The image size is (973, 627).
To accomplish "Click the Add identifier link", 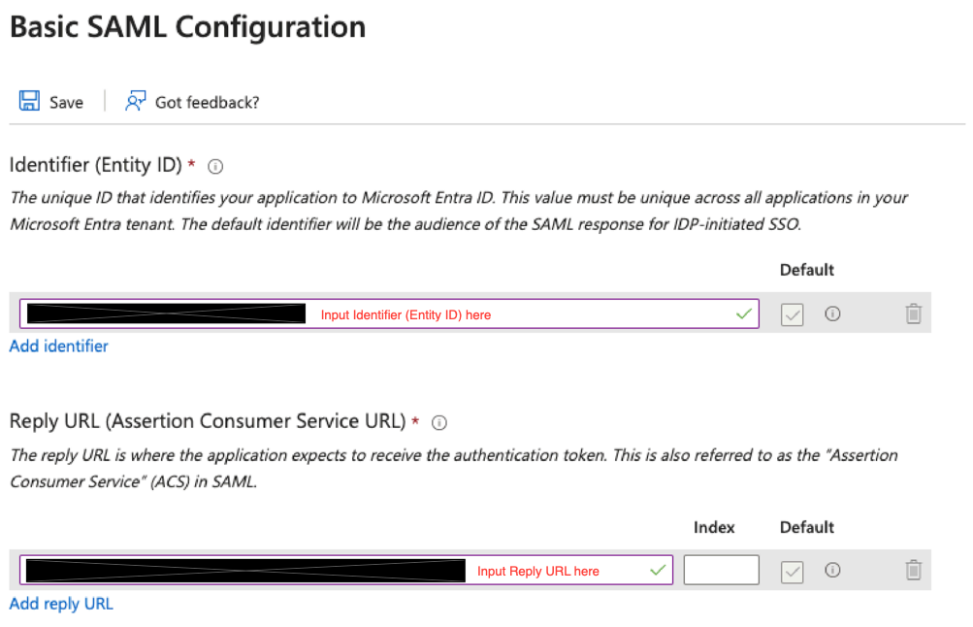I will point(58,346).
